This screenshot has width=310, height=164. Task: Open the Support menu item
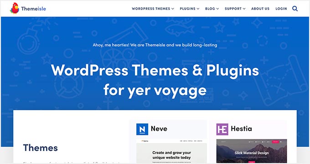tap(233, 9)
